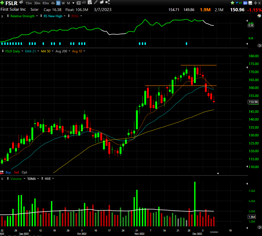Open the FSLR Daily plot dropdown
Viewport: 262px width, 236px height.
22,51
